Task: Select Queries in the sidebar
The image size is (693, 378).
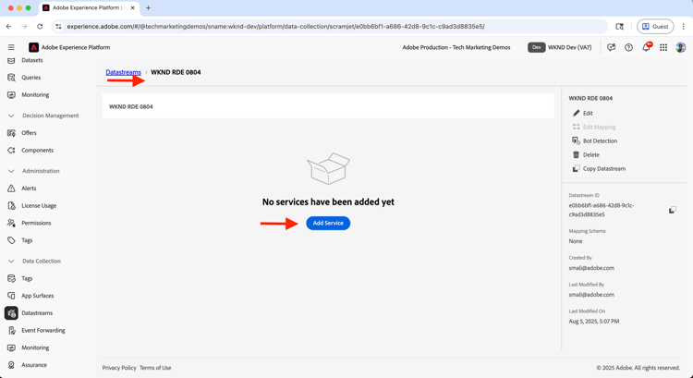Action: [30, 78]
